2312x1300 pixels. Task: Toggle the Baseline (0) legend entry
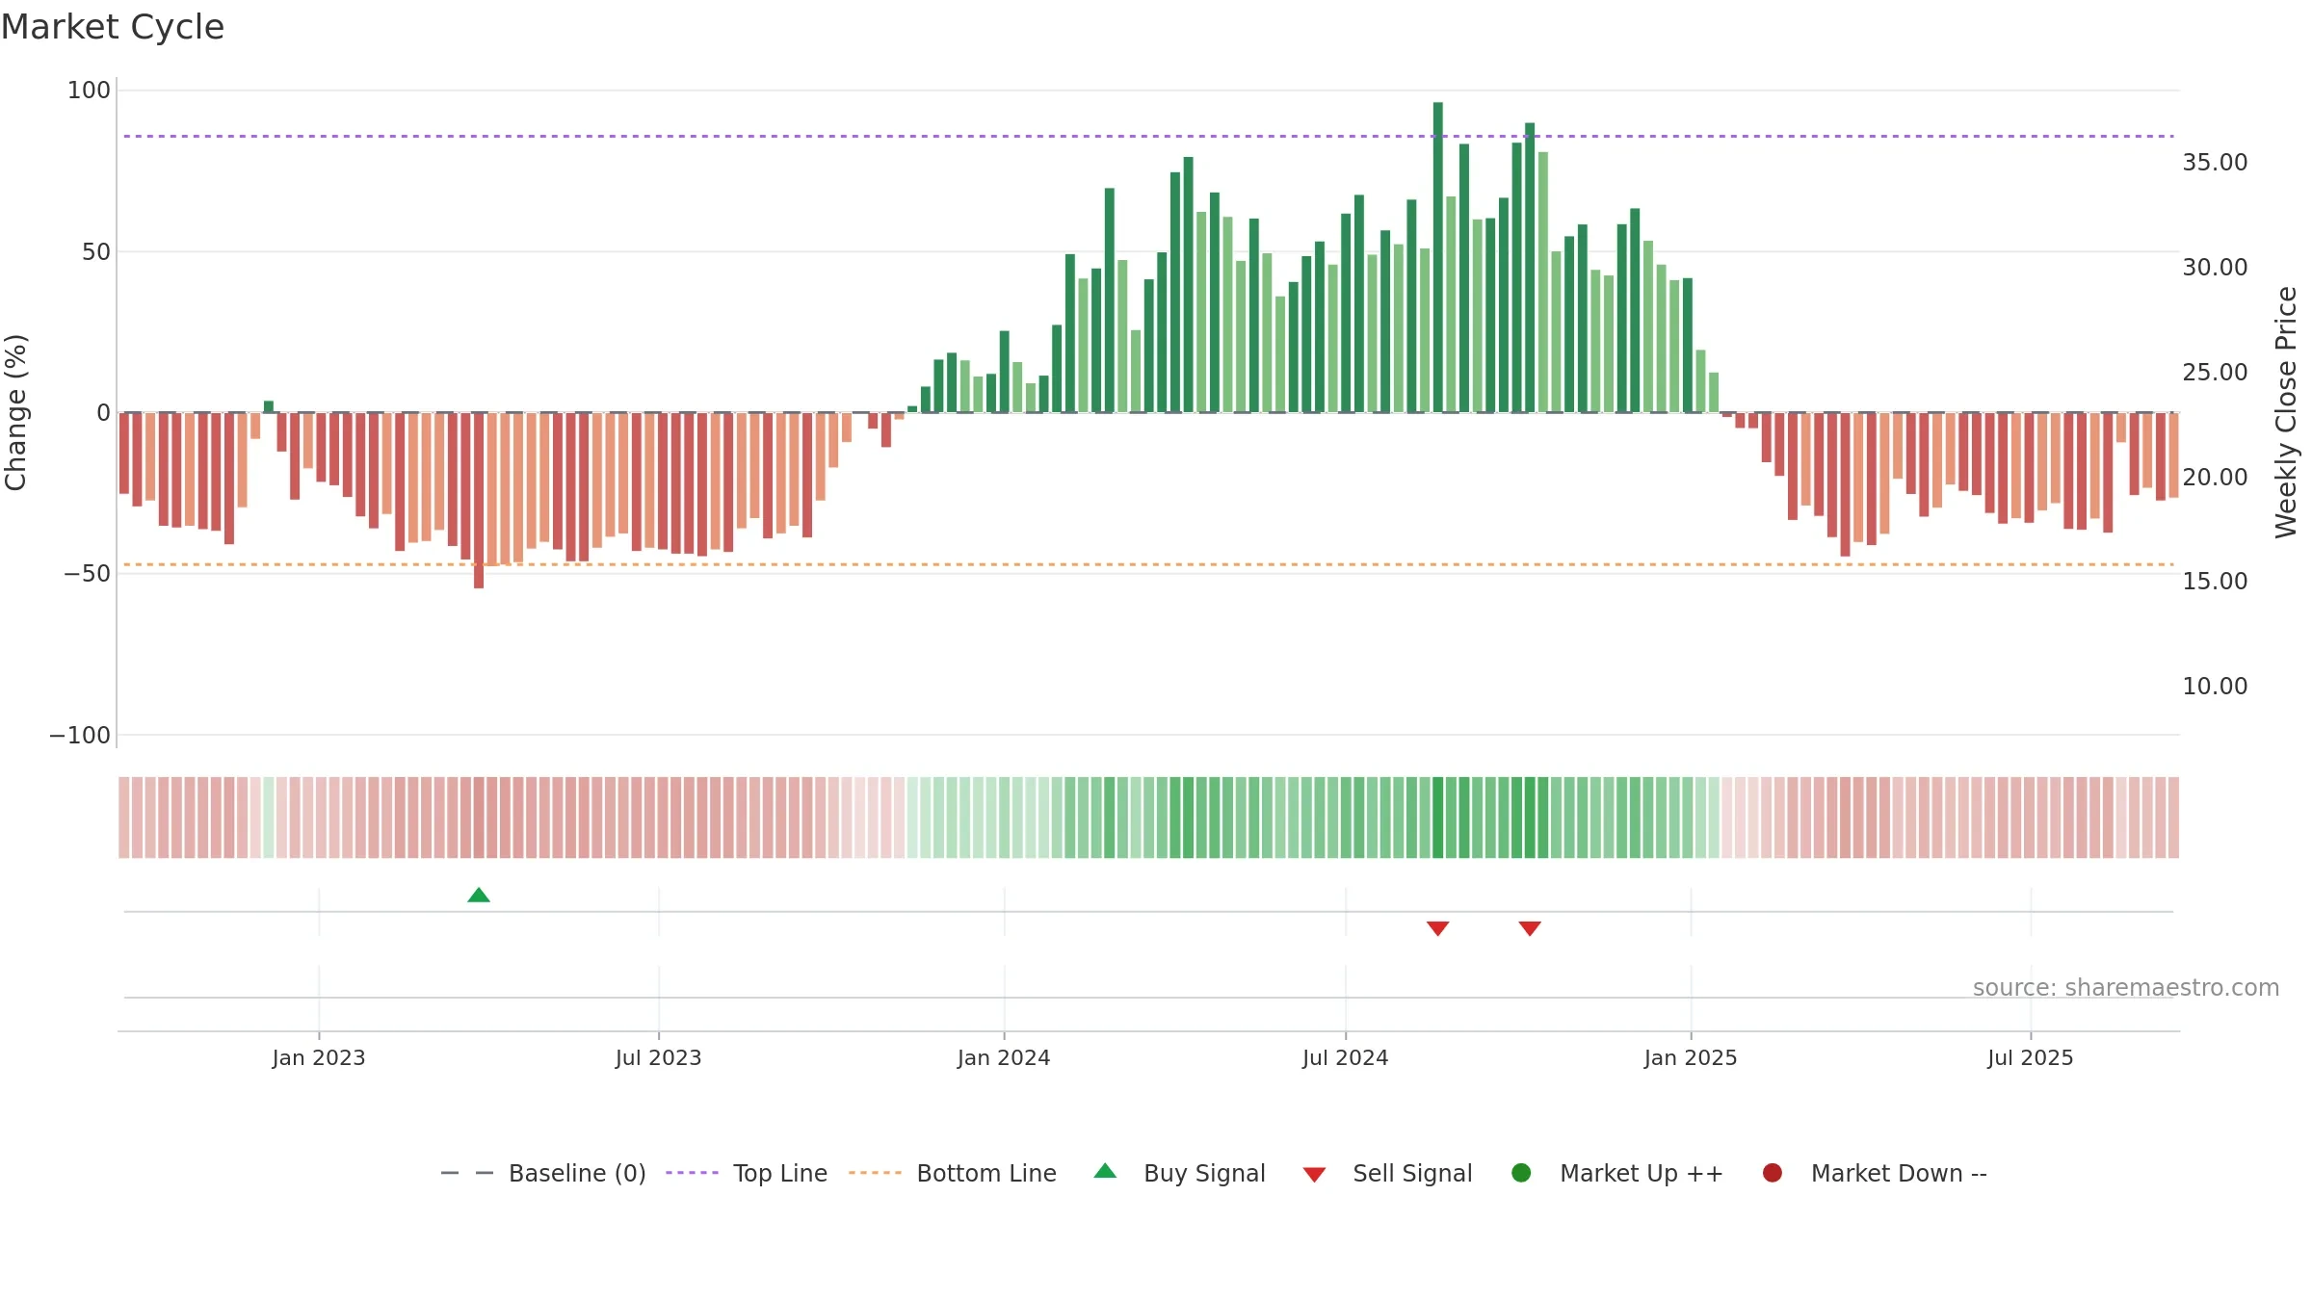tap(543, 1173)
